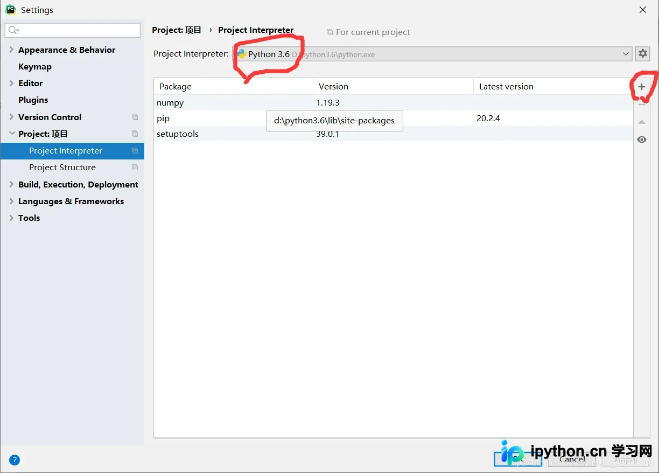Collapse the Project: 项目 tree node
This screenshot has height=473, width=659.
(11, 134)
